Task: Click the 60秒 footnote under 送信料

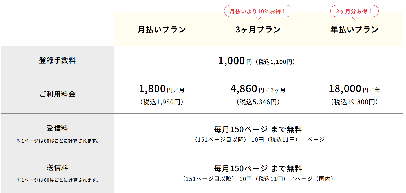Action: 58,180
